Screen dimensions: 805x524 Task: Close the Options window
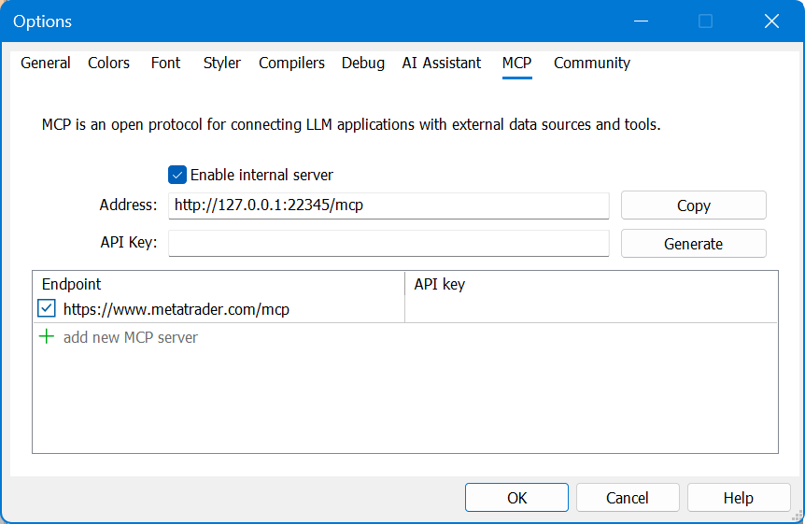point(771,21)
